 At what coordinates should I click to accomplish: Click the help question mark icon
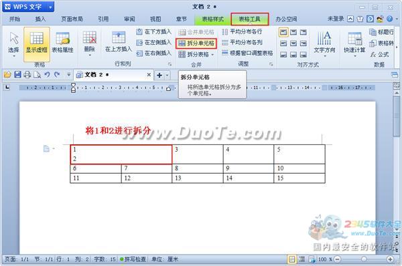(x=390, y=19)
